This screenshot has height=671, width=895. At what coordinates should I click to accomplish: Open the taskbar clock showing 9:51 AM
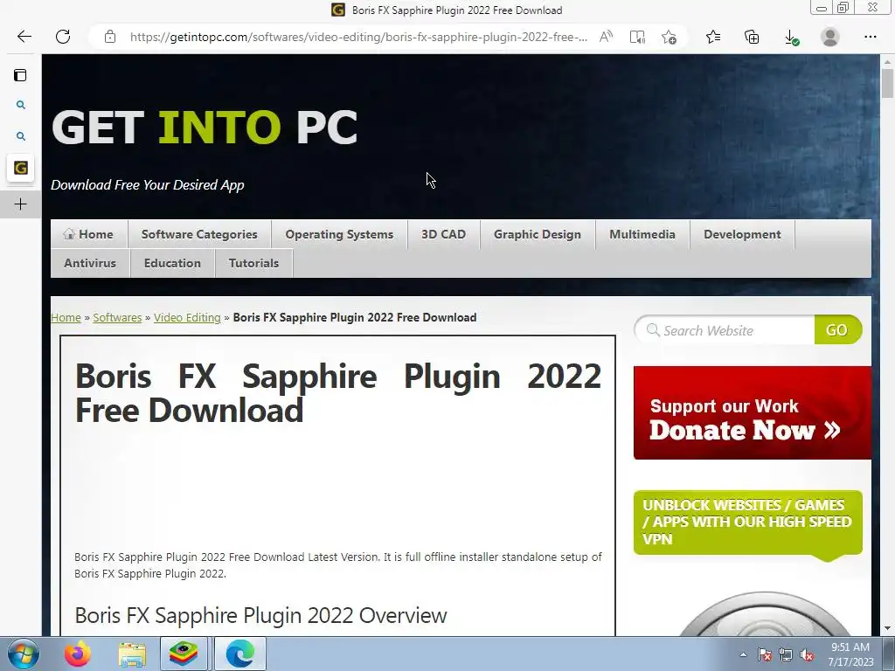pos(850,654)
